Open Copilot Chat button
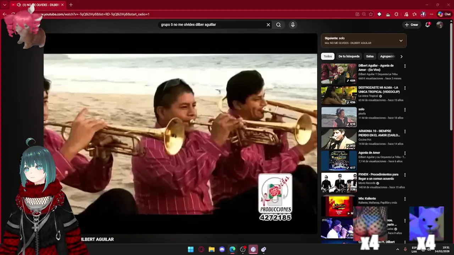 click(x=445, y=15)
